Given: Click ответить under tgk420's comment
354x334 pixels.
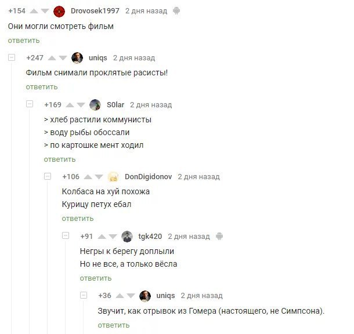Looking at the screenshot, I should tap(96, 278).
